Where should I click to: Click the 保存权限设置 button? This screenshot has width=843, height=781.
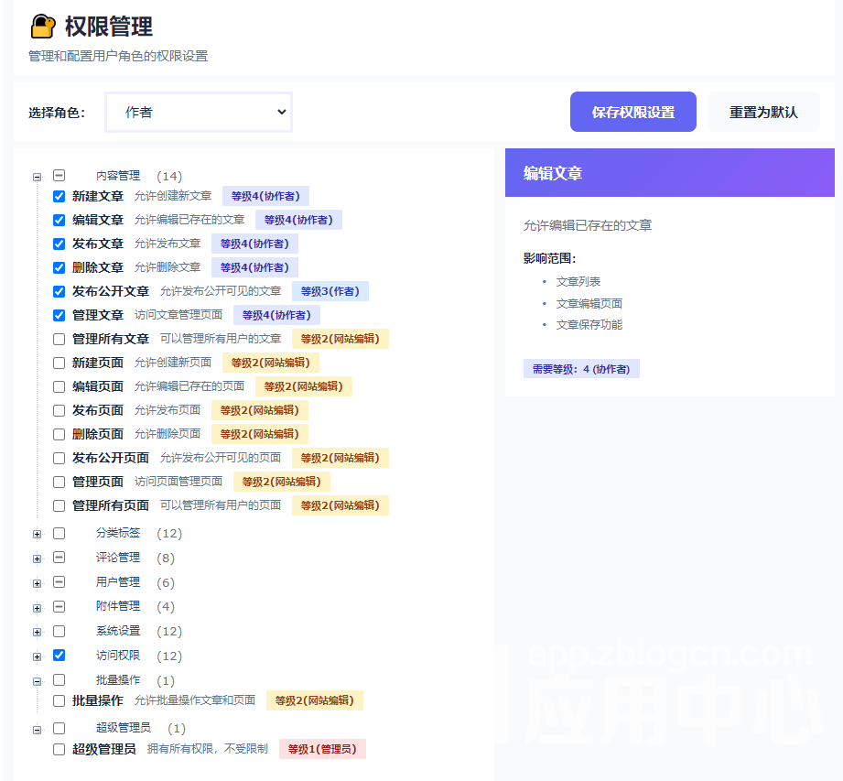pyautogui.click(x=632, y=113)
